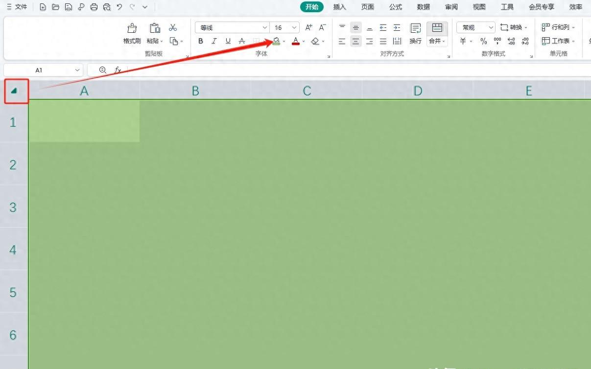The image size is (591, 369).
Task: Click the justify alignment icon
Action: tap(383, 41)
